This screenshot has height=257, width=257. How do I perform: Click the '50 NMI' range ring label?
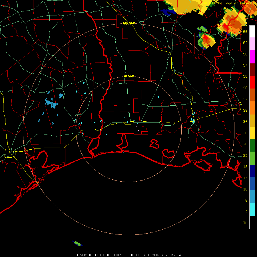pyautogui.click(x=128, y=76)
